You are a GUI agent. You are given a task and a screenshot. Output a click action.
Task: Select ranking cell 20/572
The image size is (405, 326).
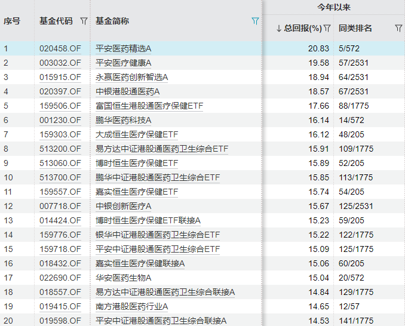coord(351,278)
